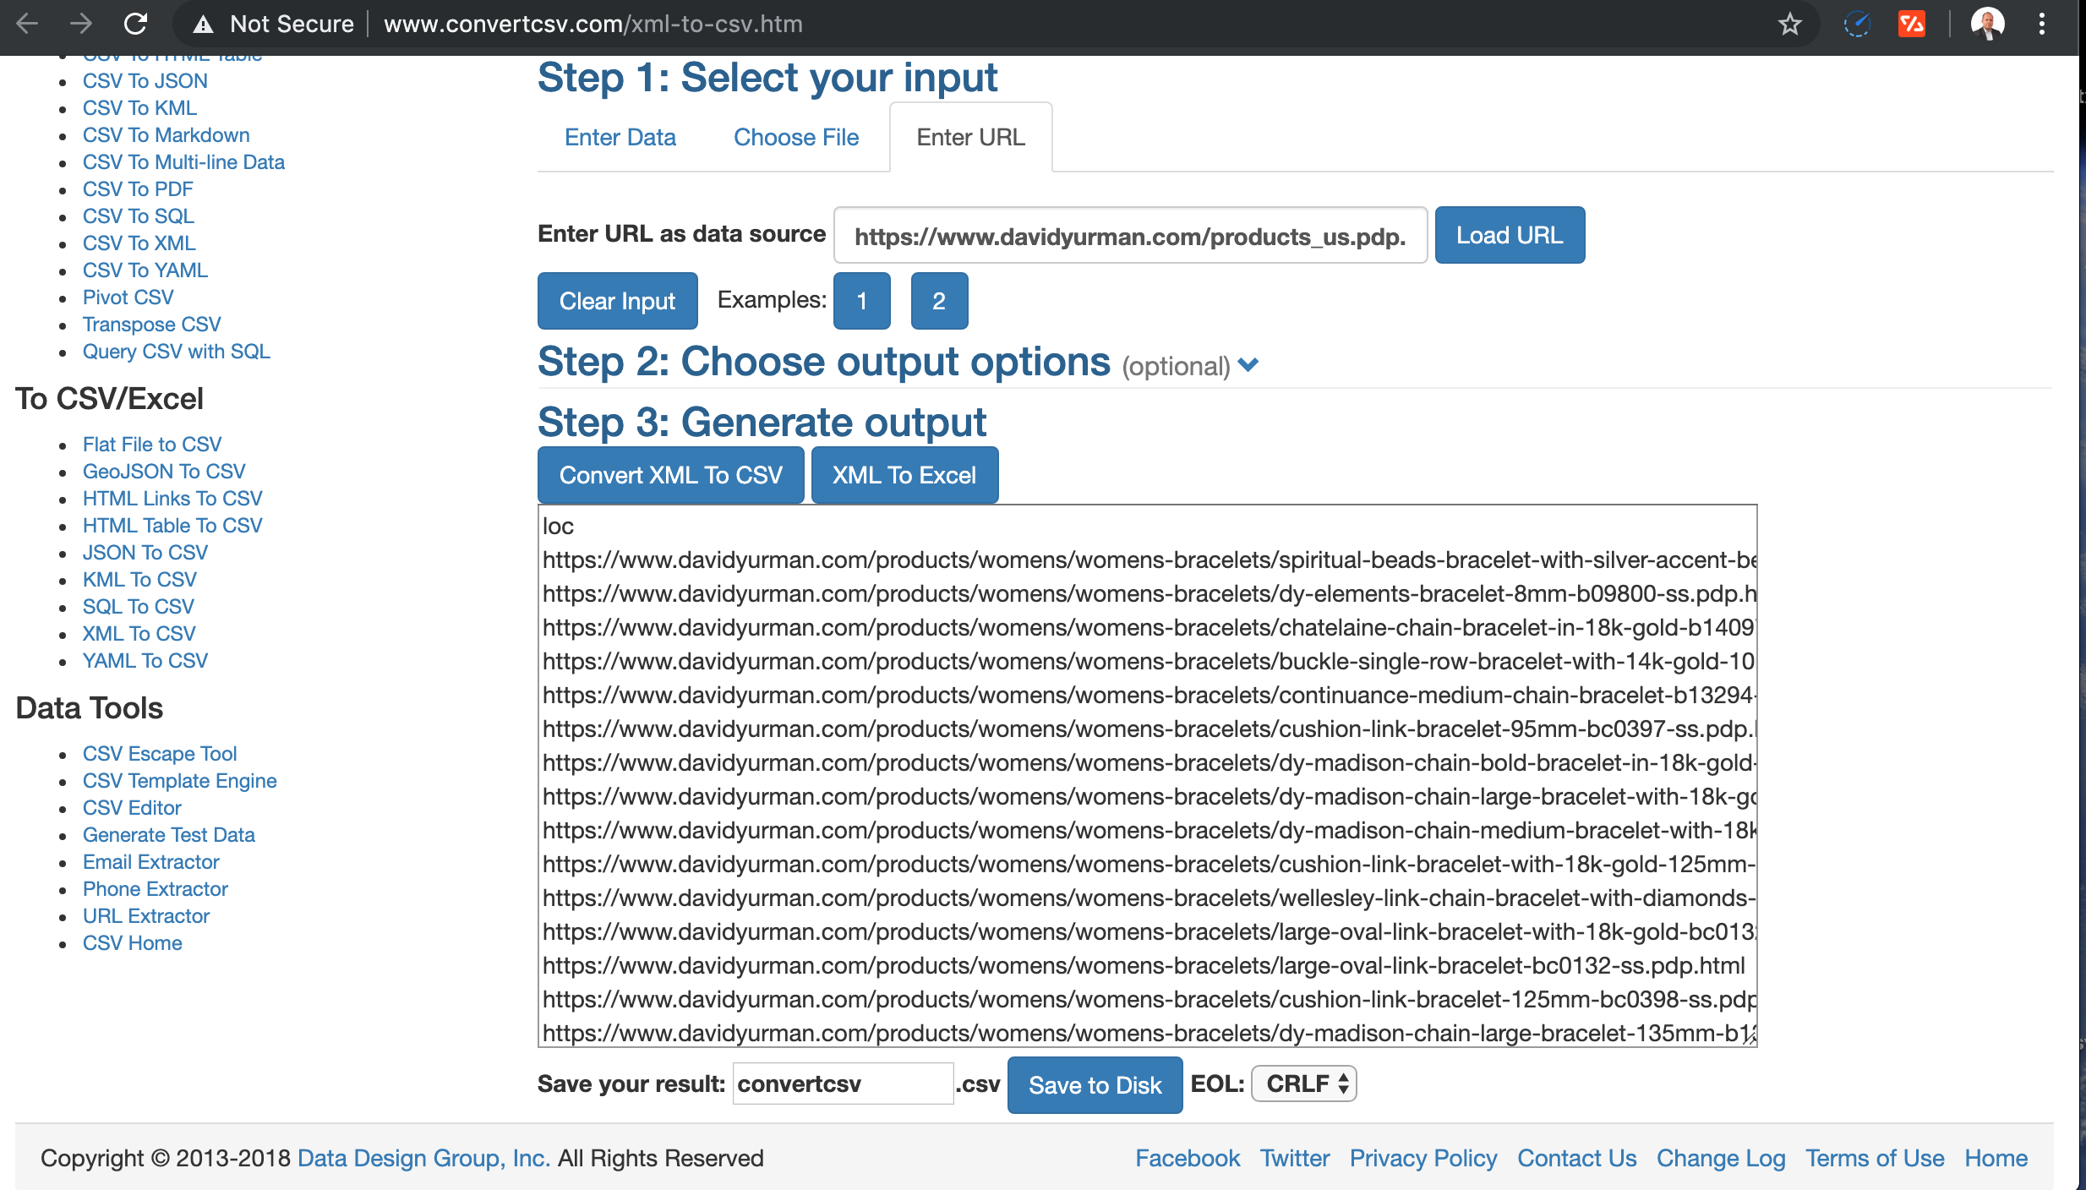Switch to the Choose File tab
The width and height of the screenshot is (2086, 1190).
[x=795, y=137]
